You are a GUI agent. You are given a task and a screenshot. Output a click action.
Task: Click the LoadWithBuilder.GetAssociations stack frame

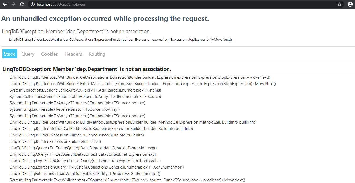tap(139, 77)
